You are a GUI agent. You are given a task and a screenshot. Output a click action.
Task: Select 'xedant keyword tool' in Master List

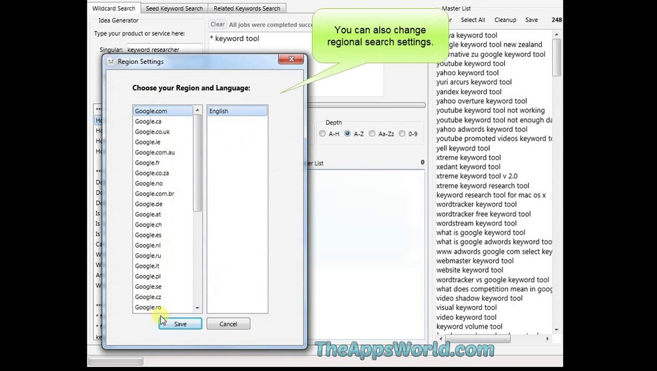[468, 166]
